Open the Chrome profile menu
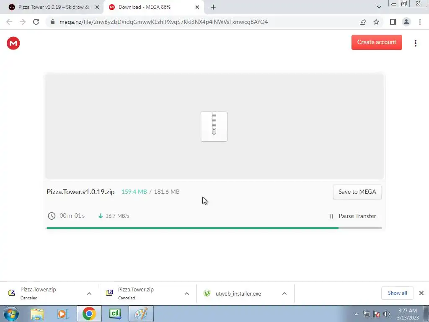The image size is (429, 322). point(406,22)
